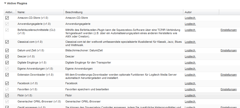Uncheck the Facebook plugin checkbox
Image resolution: width=240 pixels, height=108 pixels.
pos(7,83)
